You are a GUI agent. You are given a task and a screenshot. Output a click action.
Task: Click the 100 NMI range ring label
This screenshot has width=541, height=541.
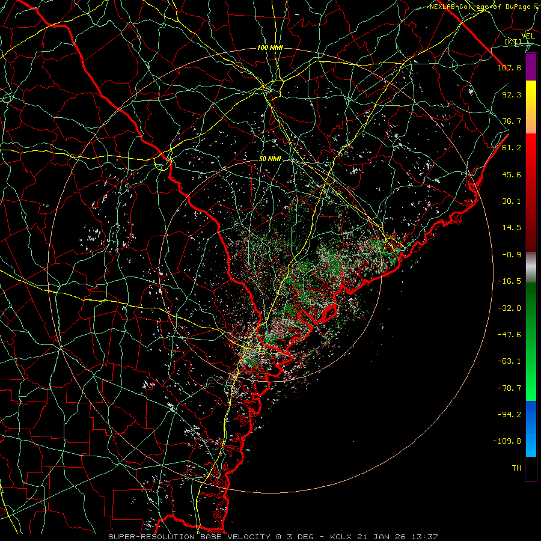point(270,47)
